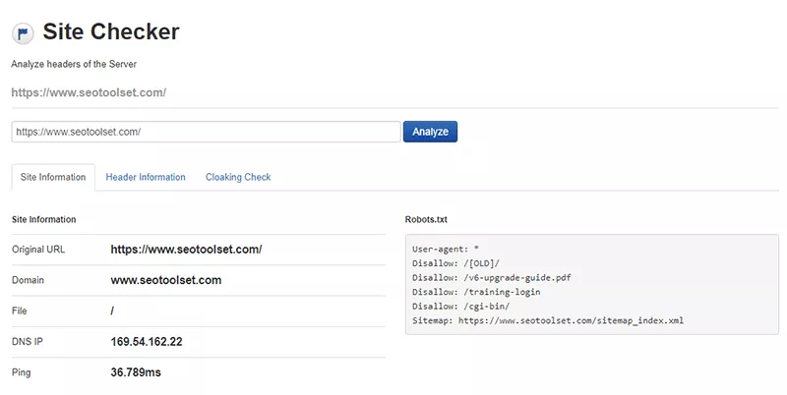
Task: Select the Domain value www.seotoolset.com
Action: pos(166,280)
